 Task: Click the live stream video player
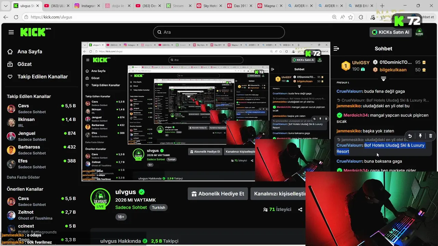[x=206, y=111]
